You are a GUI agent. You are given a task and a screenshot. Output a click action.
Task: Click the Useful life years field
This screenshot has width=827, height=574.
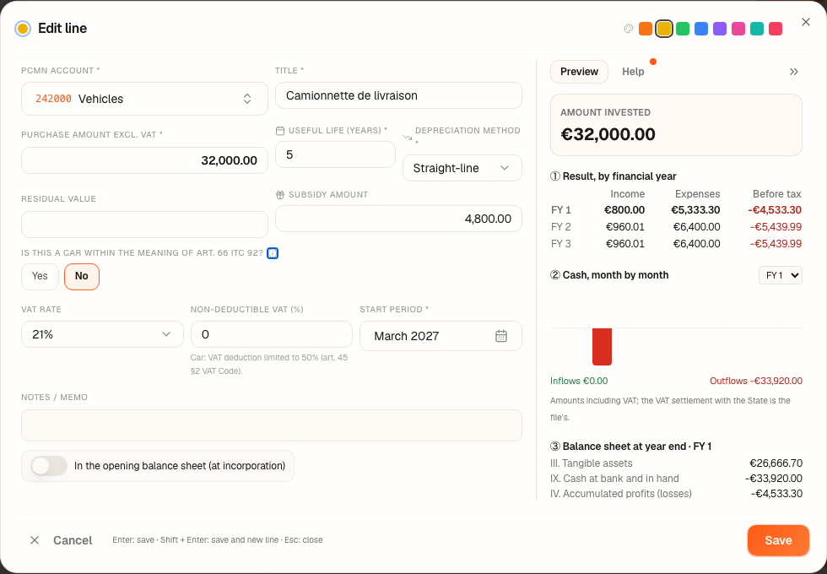click(336, 154)
